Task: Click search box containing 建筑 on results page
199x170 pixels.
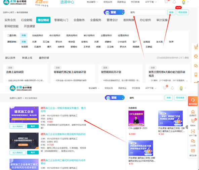Action: click(145, 98)
